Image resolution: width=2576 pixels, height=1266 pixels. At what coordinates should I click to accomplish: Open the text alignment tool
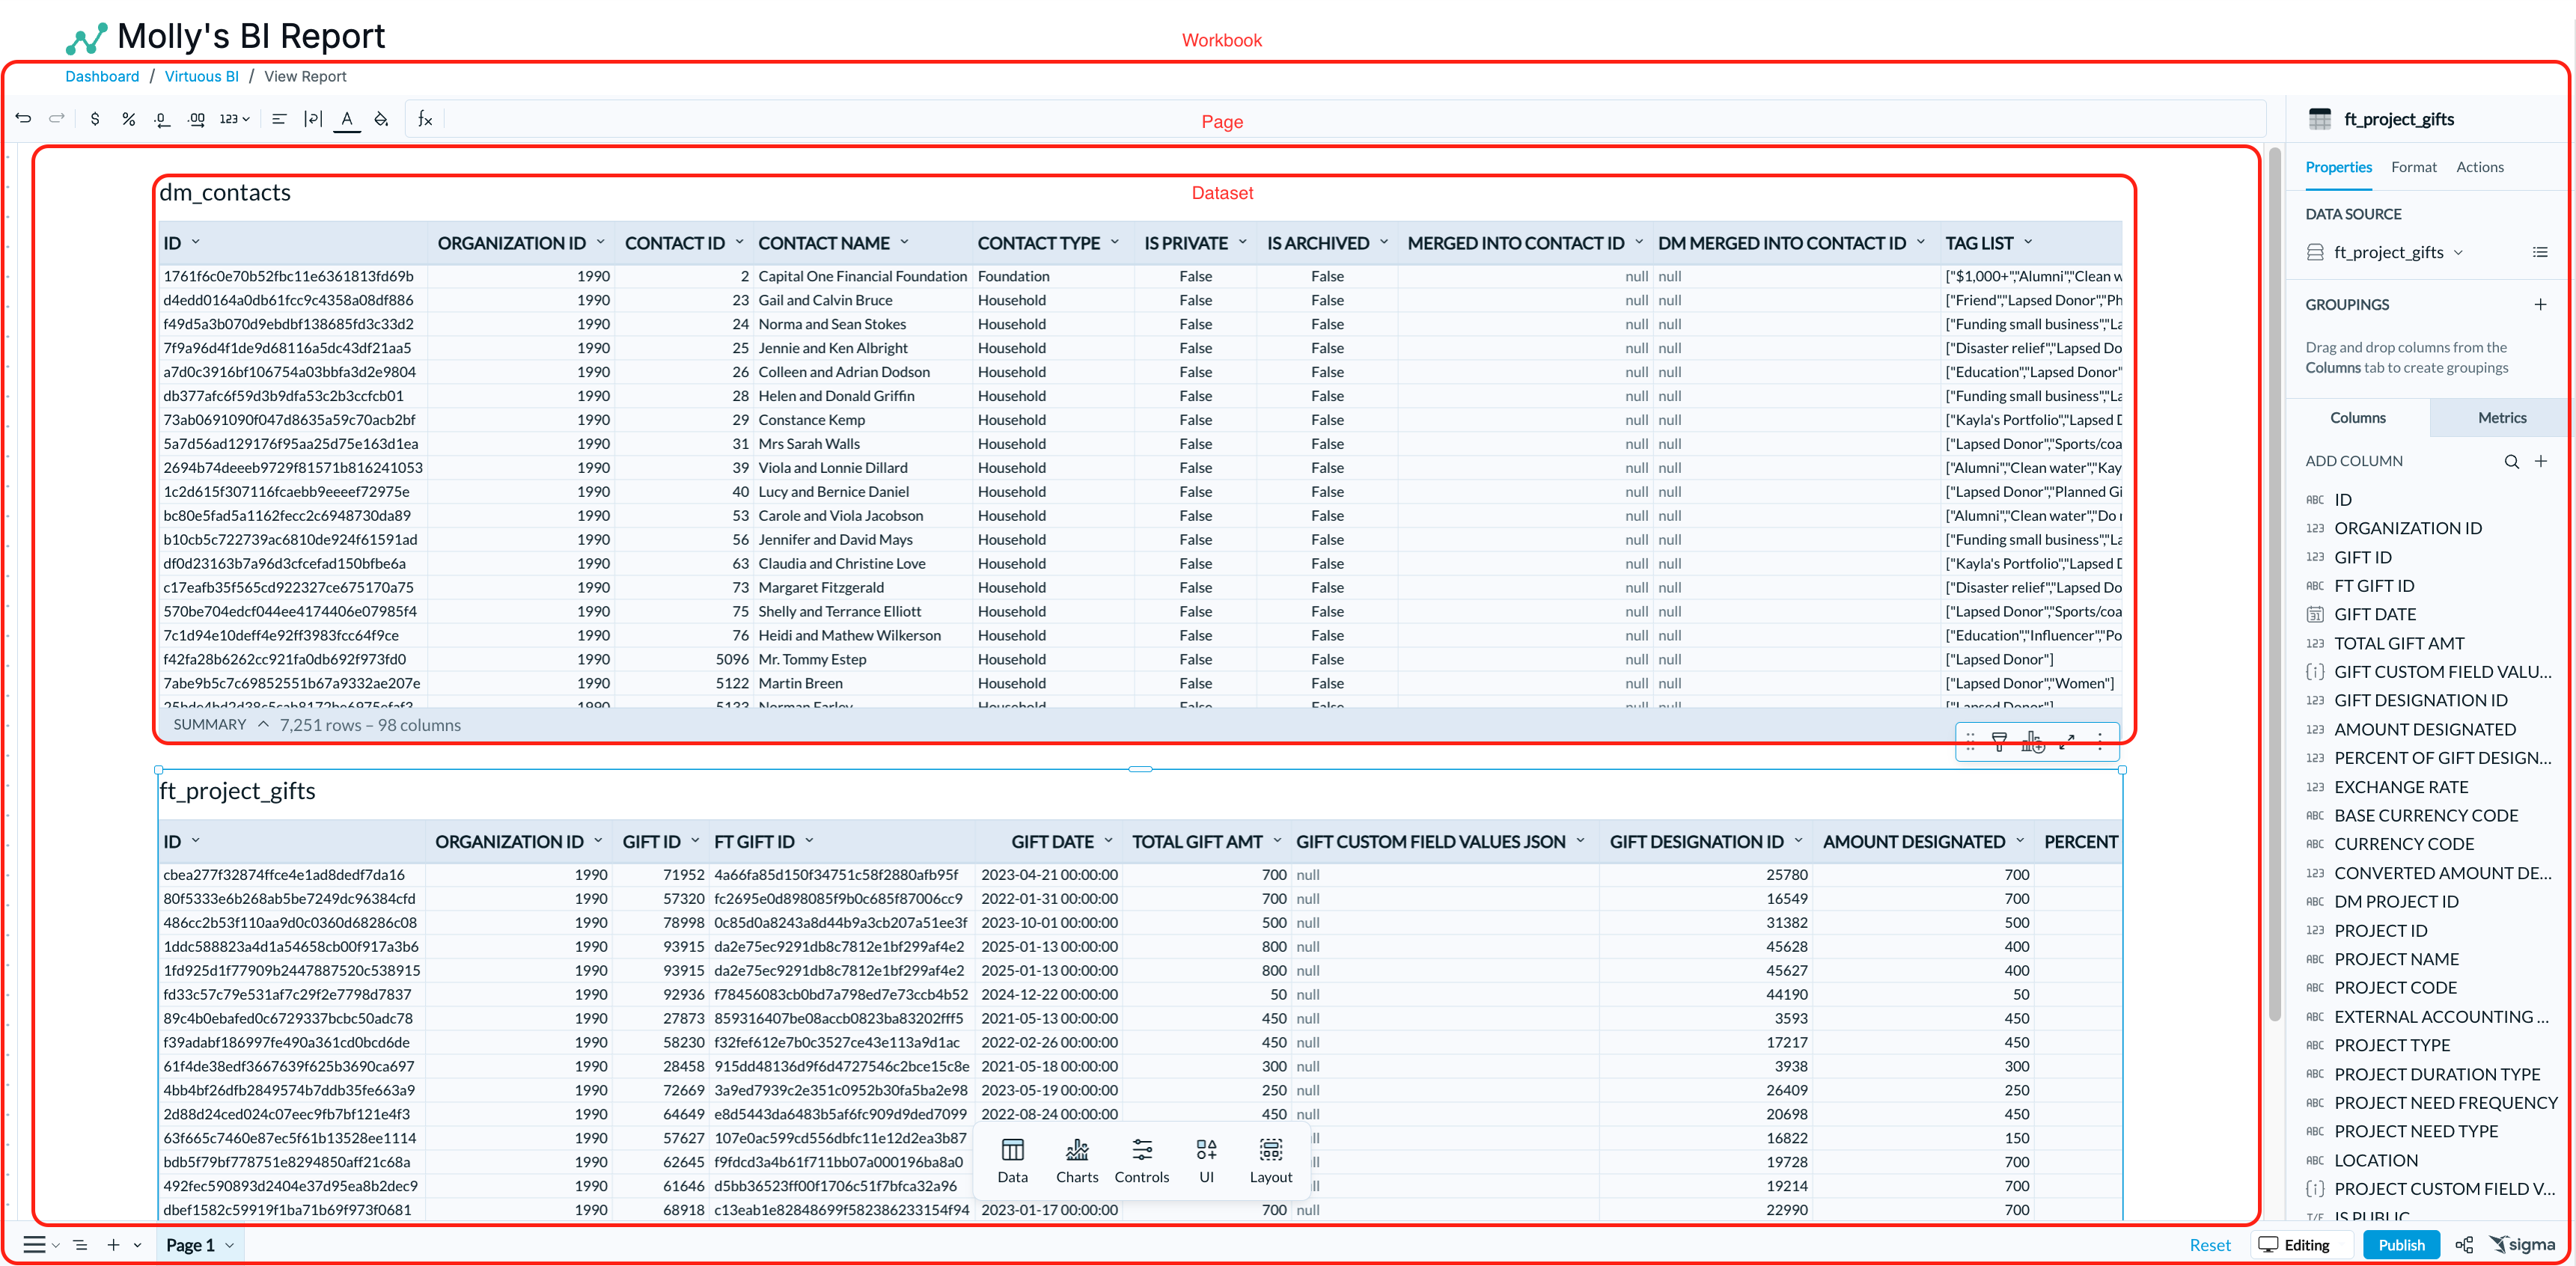pos(279,119)
